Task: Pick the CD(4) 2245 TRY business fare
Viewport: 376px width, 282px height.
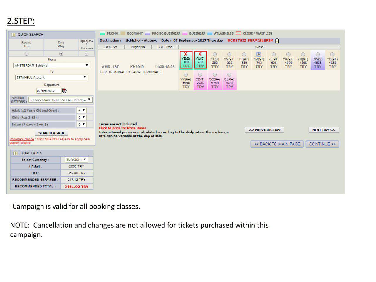Action: tap(200, 75)
